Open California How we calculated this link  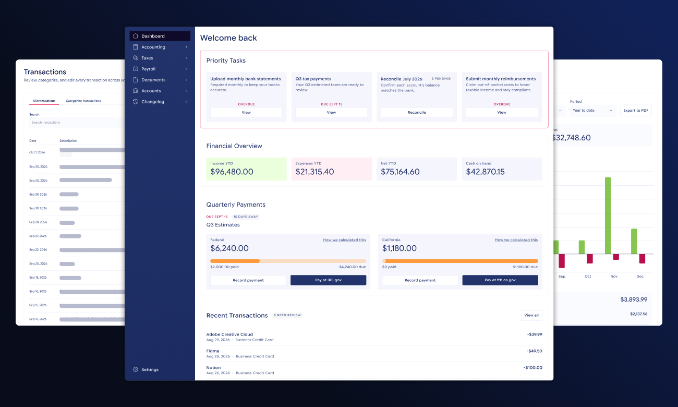pyautogui.click(x=516, y=240)
